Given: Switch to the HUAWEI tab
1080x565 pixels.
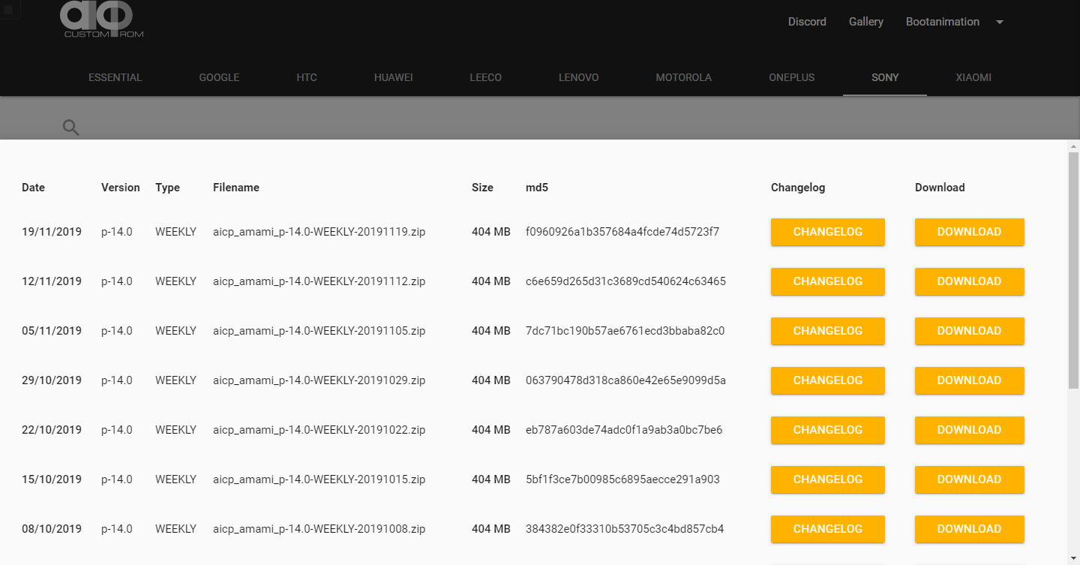Looking at the screenshot, I should pos(394,77).
